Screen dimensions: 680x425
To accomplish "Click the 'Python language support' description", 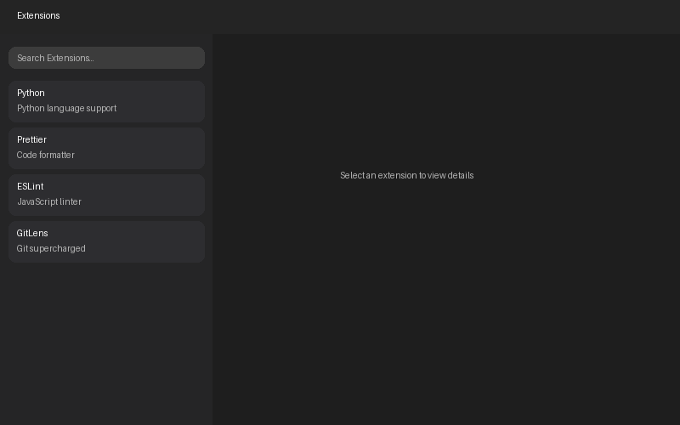I will coord(66,109).
